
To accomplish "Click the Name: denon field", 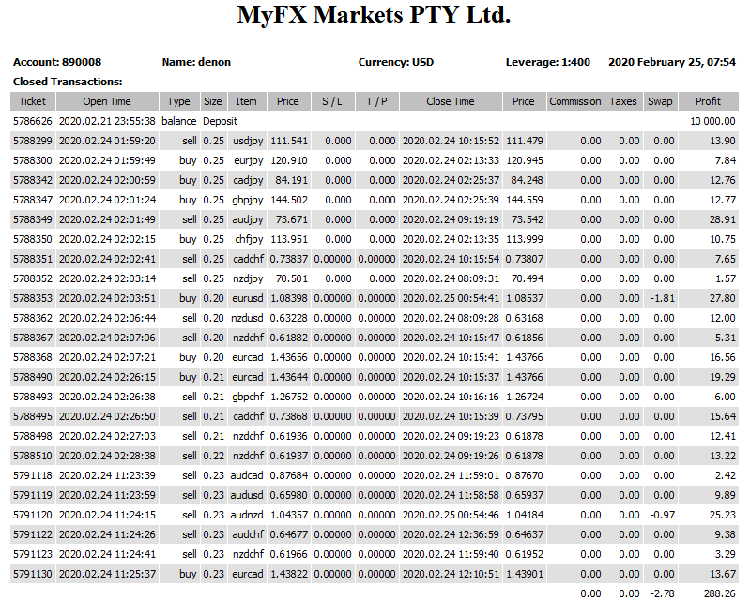I will pos(196,62).
